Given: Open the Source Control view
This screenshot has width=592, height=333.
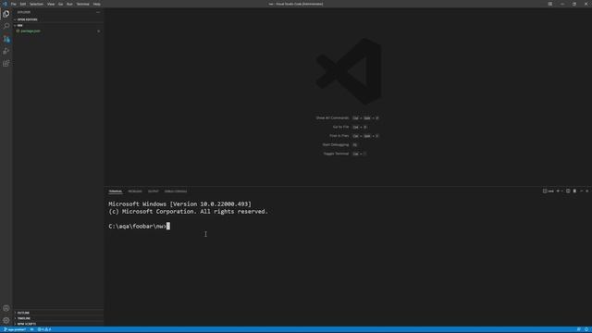Looking at the screenshot, I should 6,39.
